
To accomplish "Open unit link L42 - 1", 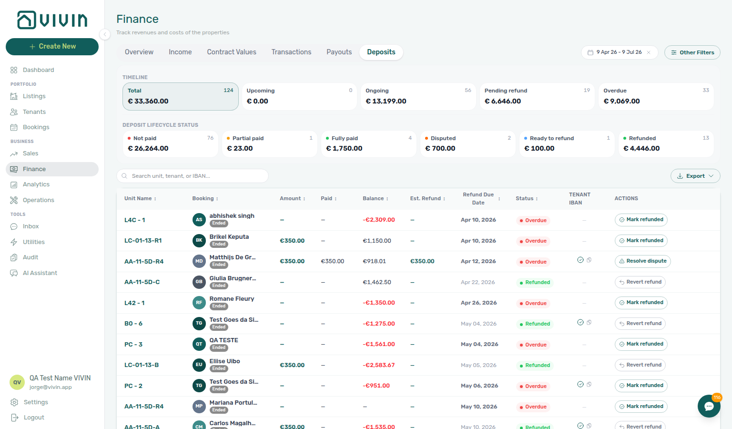I will click(134, 303).
